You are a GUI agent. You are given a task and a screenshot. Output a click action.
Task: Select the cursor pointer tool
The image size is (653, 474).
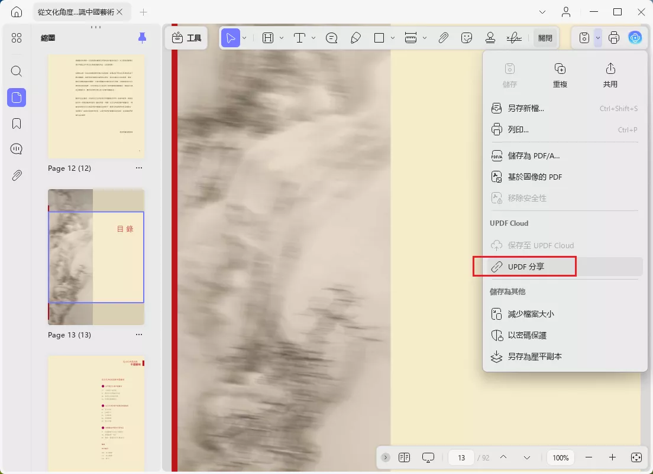point(230,38)
